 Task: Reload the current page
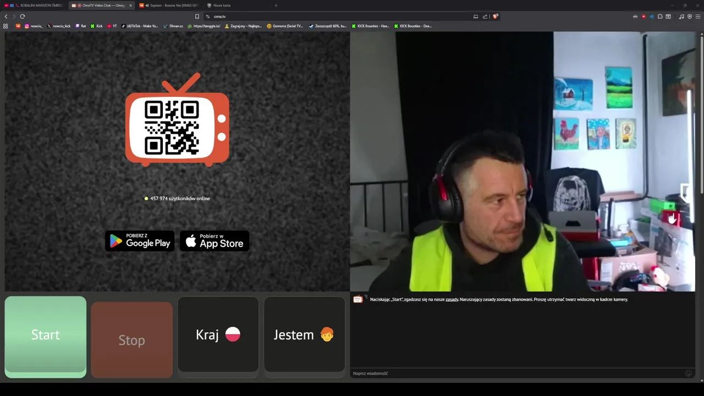tap(23, 16)
